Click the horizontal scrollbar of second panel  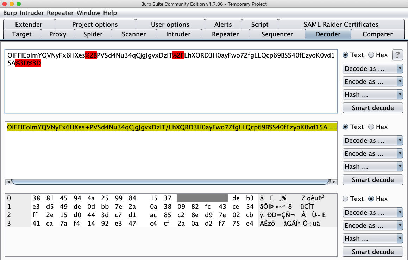[x=171, y=182]
